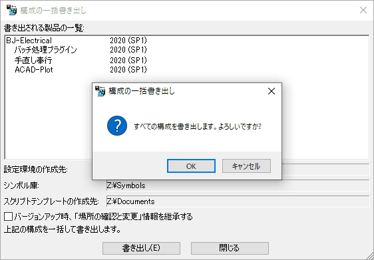Viewport: 374px width, 260px height.
Task: Confirm with OK in the confirmation dialog
Action: [x=191, y=166]
